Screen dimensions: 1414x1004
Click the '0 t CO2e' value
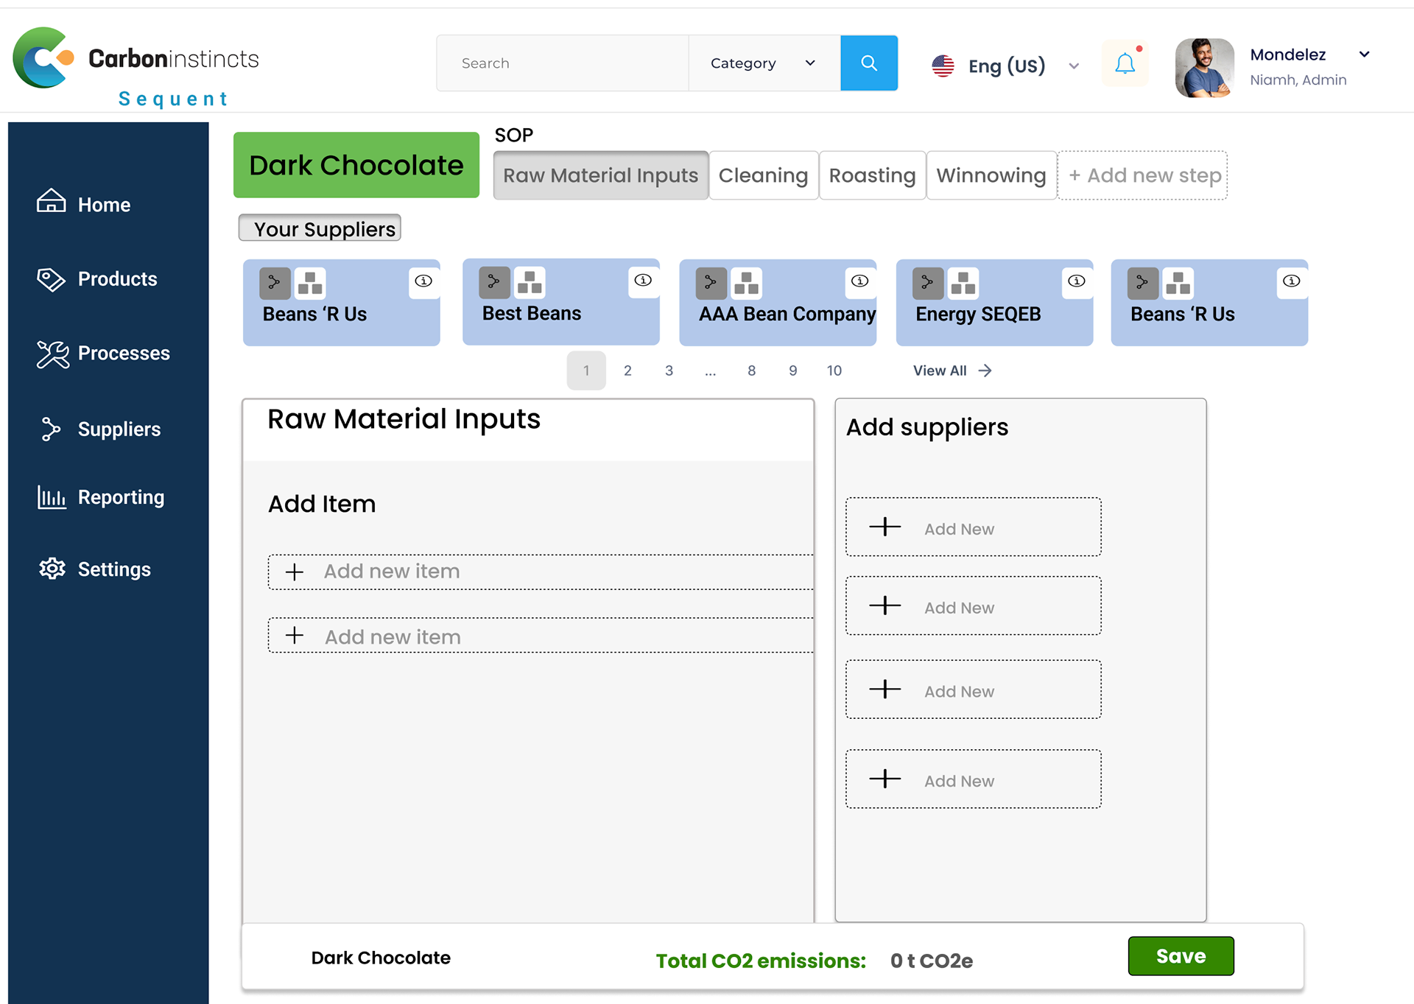[x=932, y=961]
